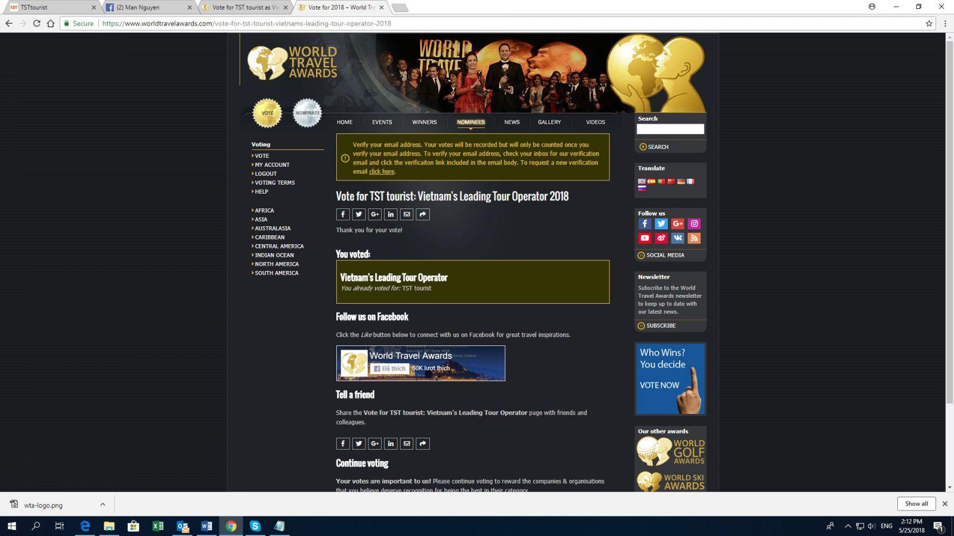954x536 pixels.
Task: Click email share icon in Tell a friend
Action: [x=407, y=444]
